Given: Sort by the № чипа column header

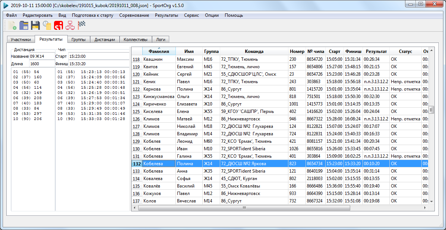Looking at the screenshot, I should (x=316, y=51).
